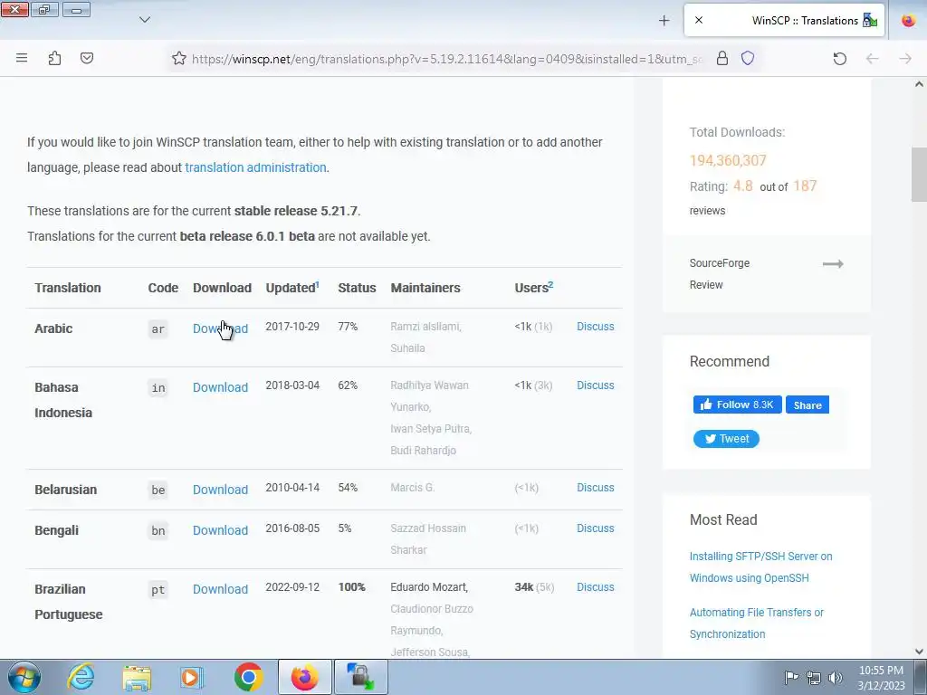This screenshot has height=695, width=927.
Task: Go back to previous page
Action: [x=872, y=59]
